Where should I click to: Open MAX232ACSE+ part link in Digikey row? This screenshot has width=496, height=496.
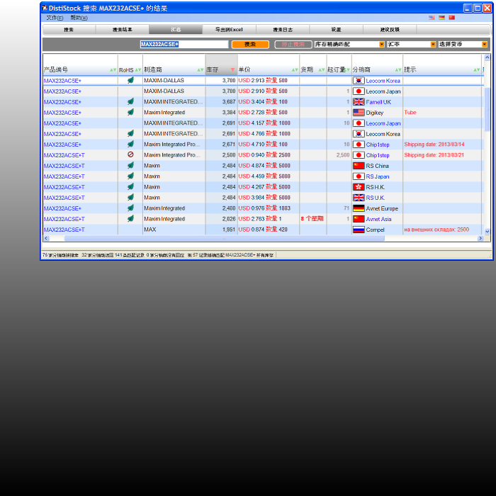[62, 113]
